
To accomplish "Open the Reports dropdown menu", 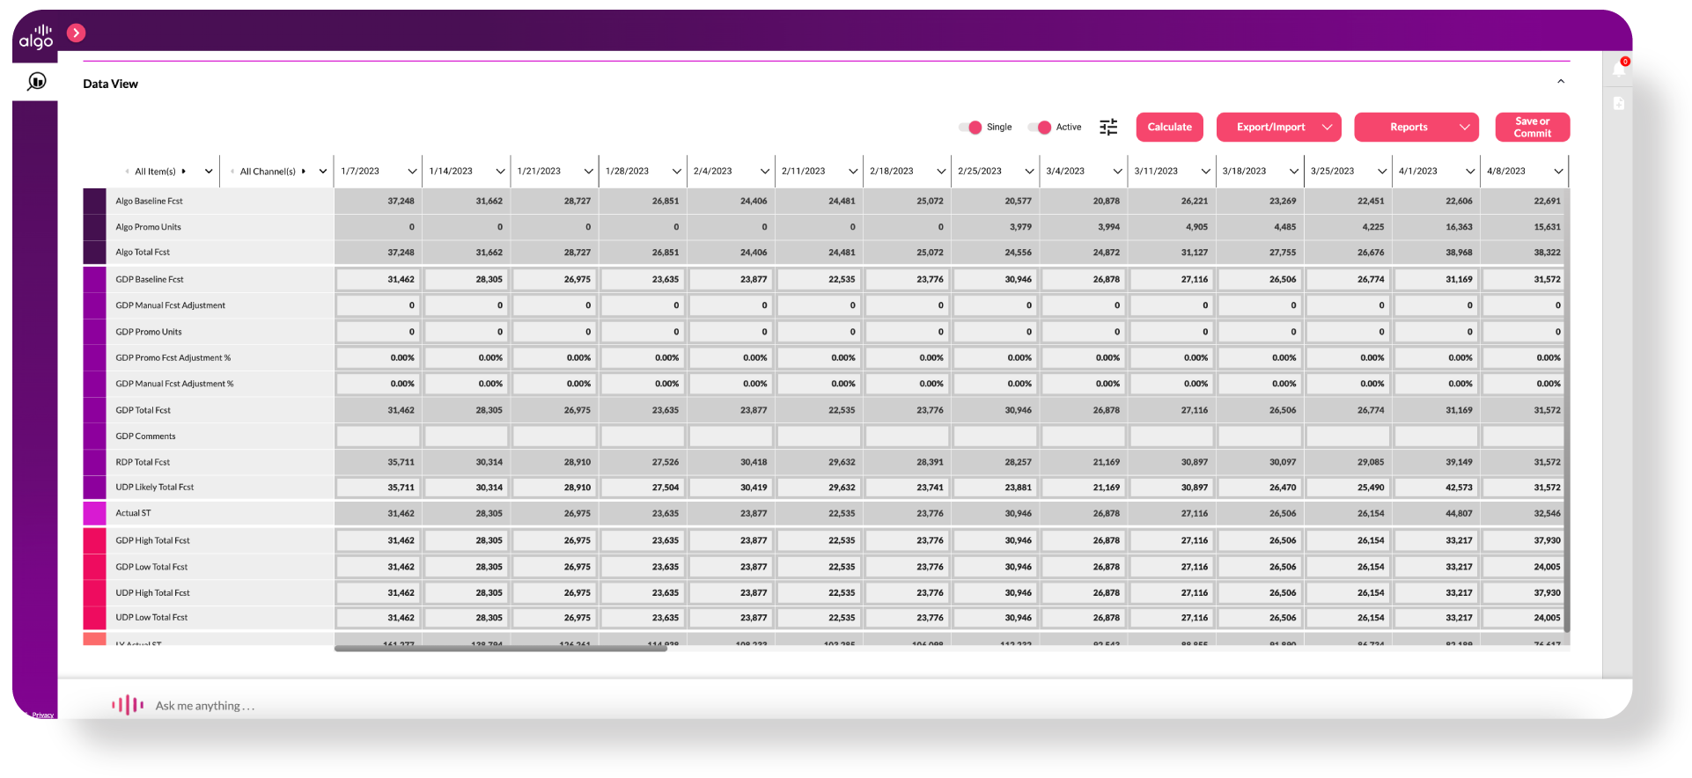I will [1416, 127].
